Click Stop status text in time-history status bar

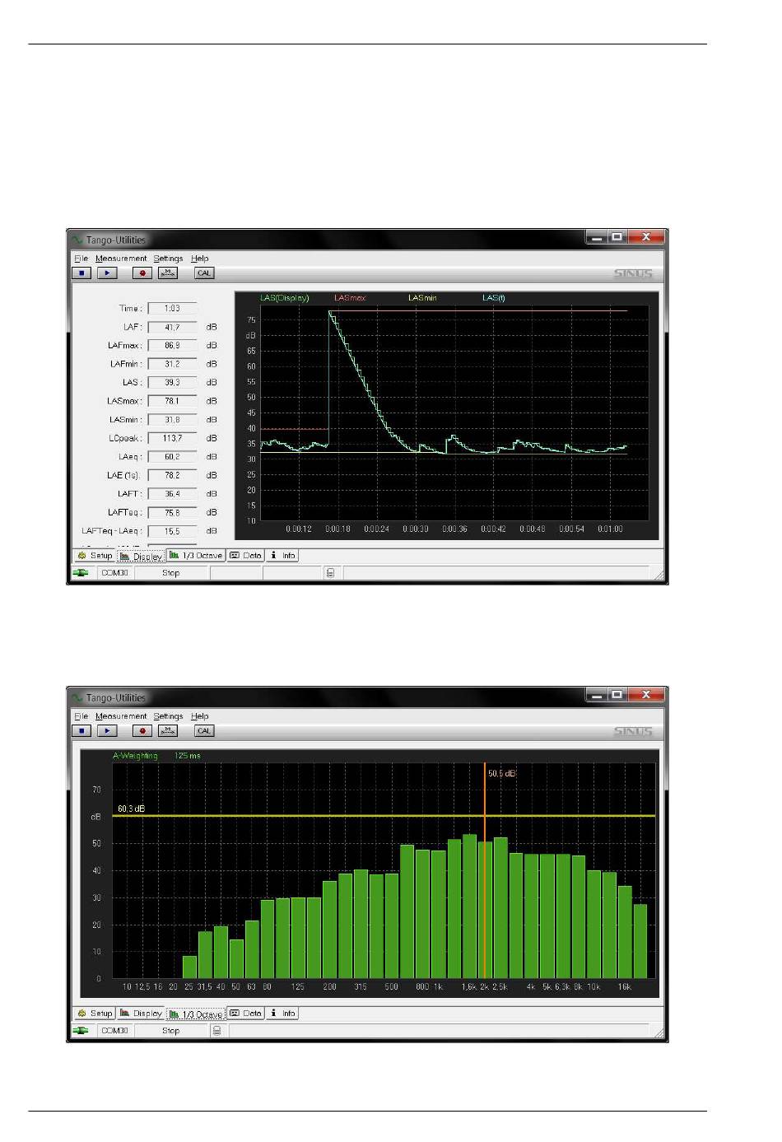click(170, 573)
